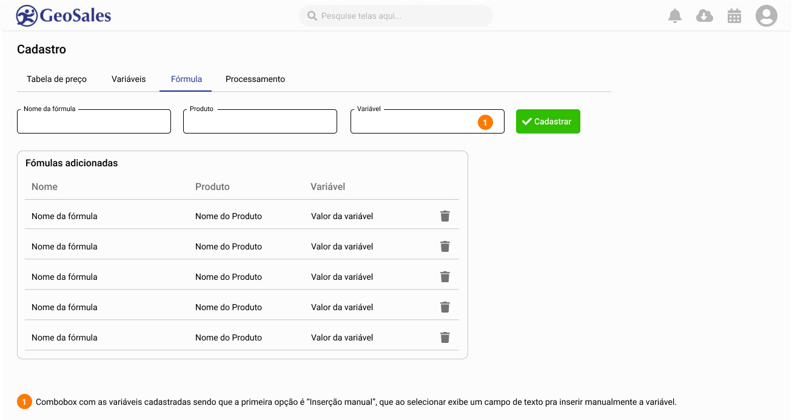Viewport: 792px width, 420px height.
Task: Open the user profile avatar
Action: [x=766, y=16]
